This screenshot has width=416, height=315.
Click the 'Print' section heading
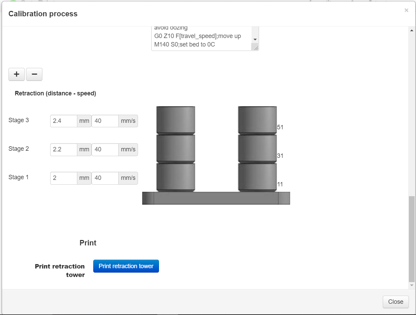[x=88, y=243]
